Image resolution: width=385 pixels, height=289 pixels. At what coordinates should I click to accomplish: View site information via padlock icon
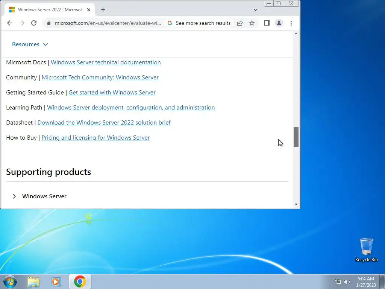click(49, 23)
